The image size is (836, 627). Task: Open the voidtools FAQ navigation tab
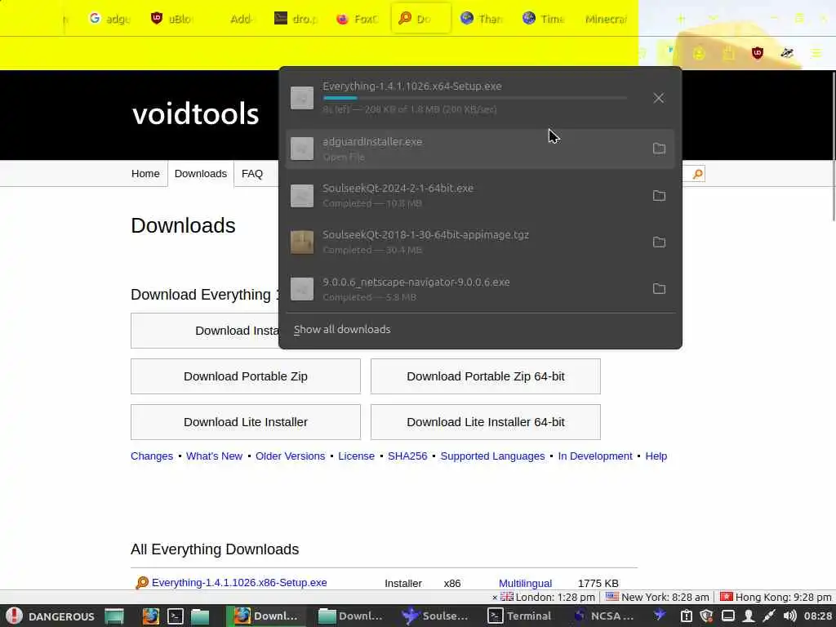coord(252,174)
